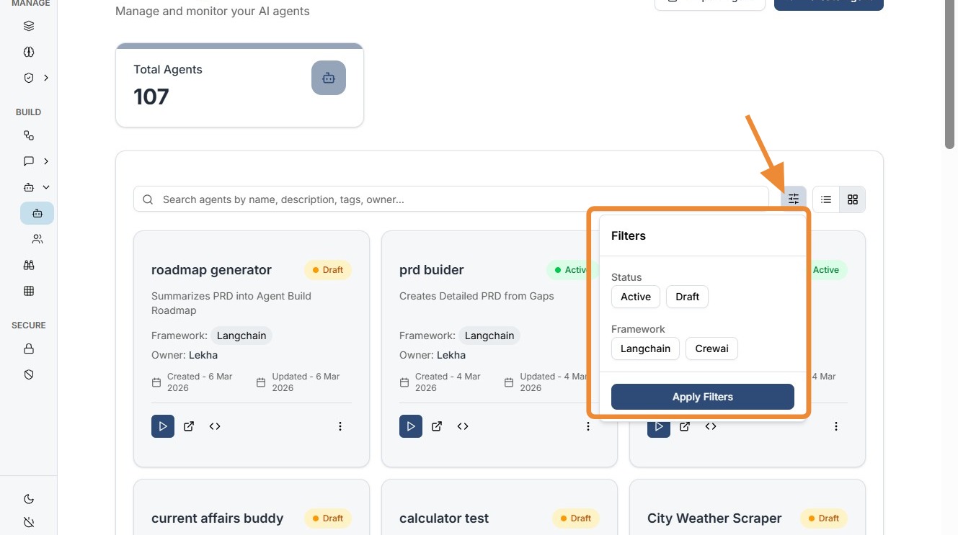Switch to grid view layout
Image resolution: width=958 pixels, height=535 pixels.
(x=852, y=199)
